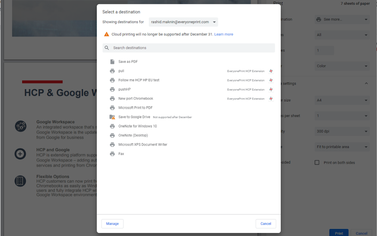
Task: Click printer icon beside pull destination
Action: coord(112,71)
